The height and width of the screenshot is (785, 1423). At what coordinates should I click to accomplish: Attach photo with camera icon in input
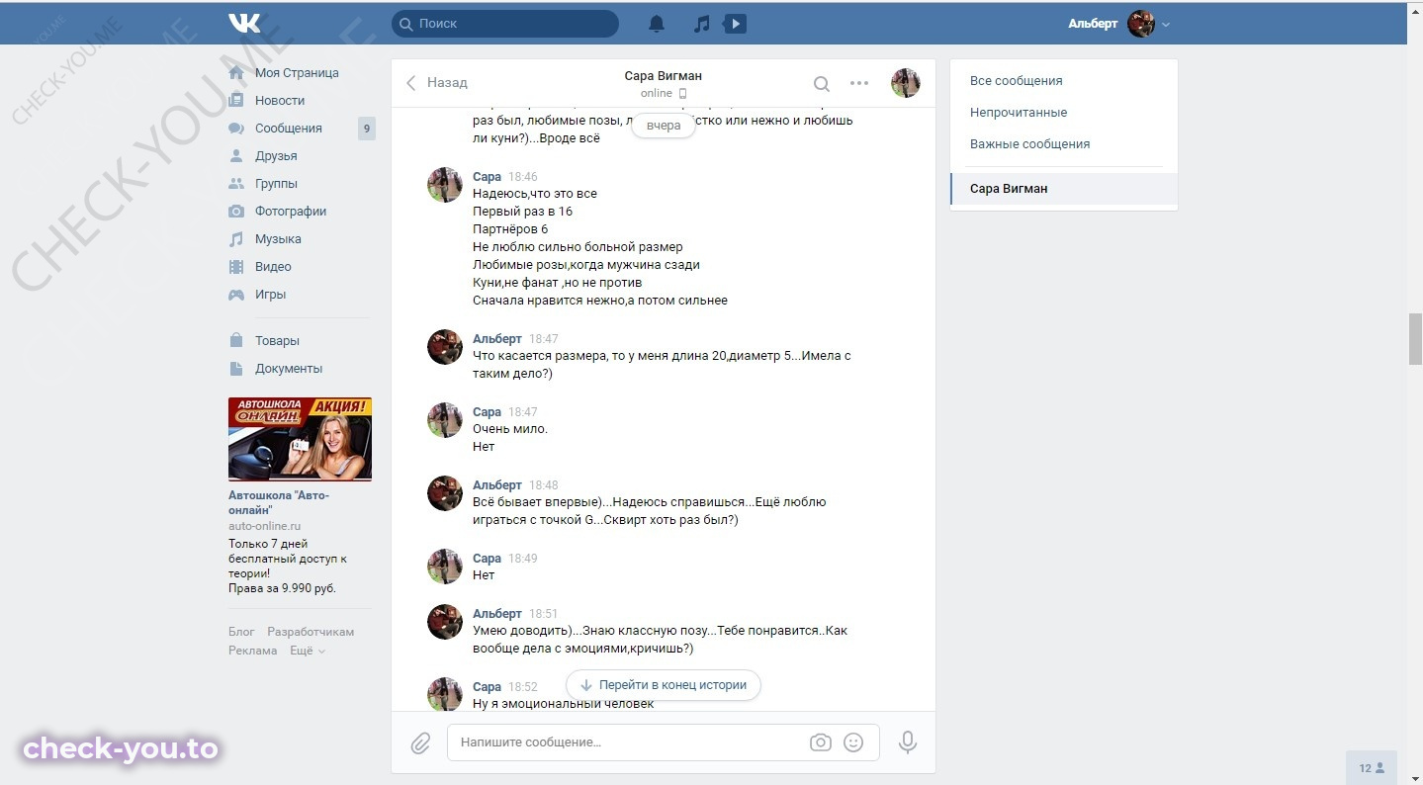click(x=821, y=742)
